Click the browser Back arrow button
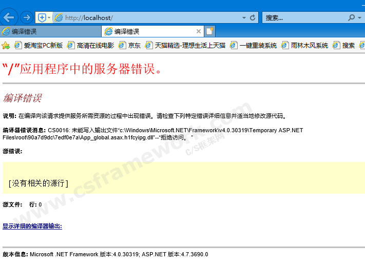This screenshot has width=365, height=266. (9, 17)
